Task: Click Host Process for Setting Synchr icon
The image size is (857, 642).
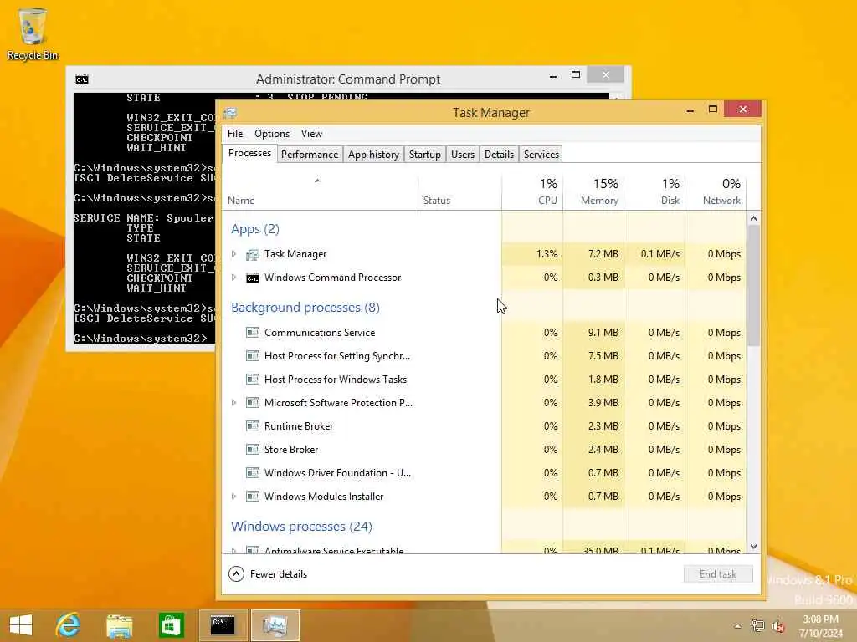Action: point(253,356)
